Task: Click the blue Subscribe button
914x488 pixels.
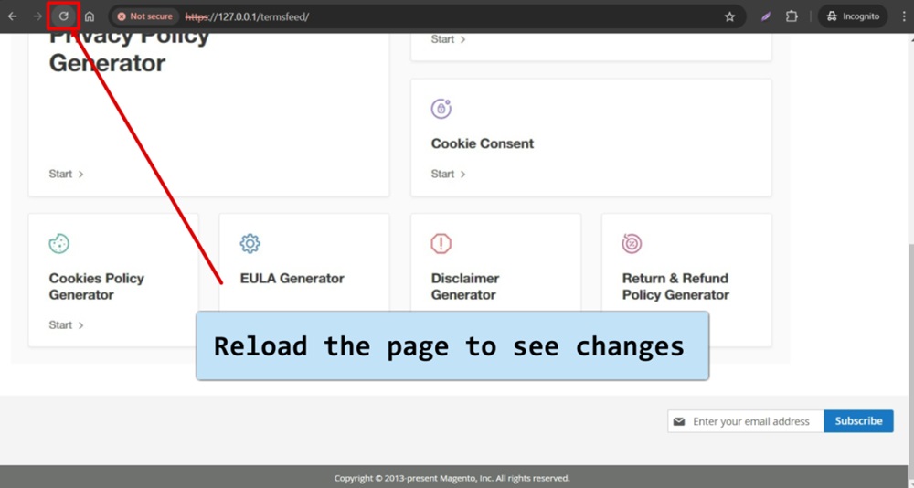Action: tap(858, 421)
